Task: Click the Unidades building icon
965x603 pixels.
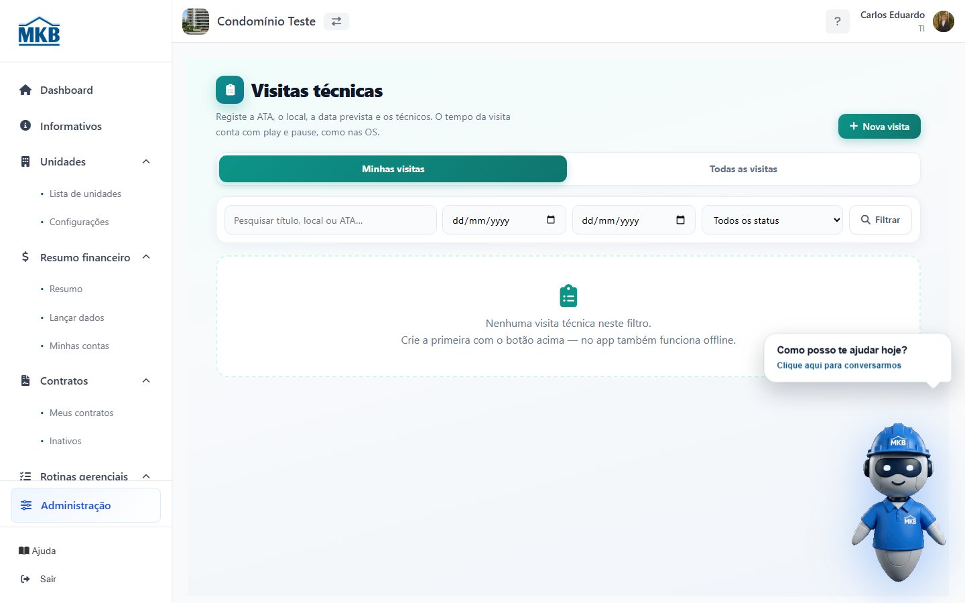Action: (x=25, y=161)
